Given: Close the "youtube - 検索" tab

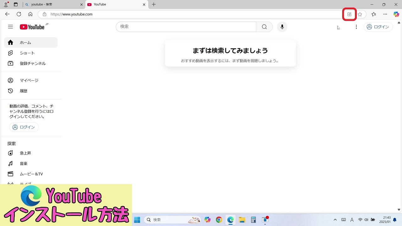Looking at the screenshot, I should (81, 4).
